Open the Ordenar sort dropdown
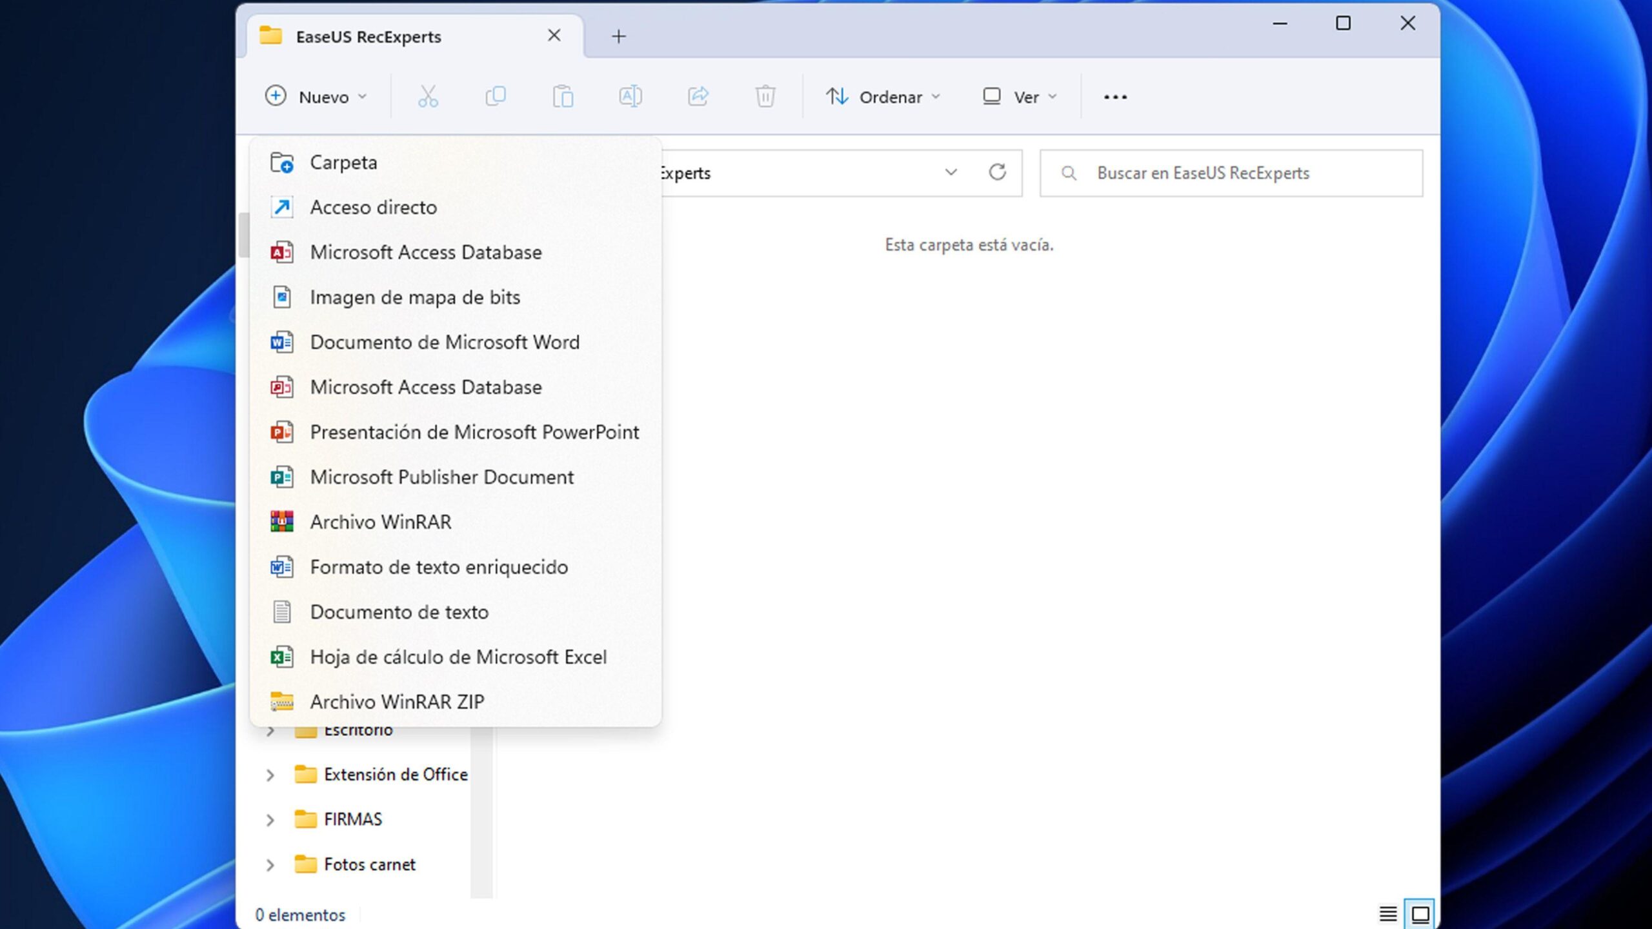The image size is (1652, 929). (x=883, y=97)
